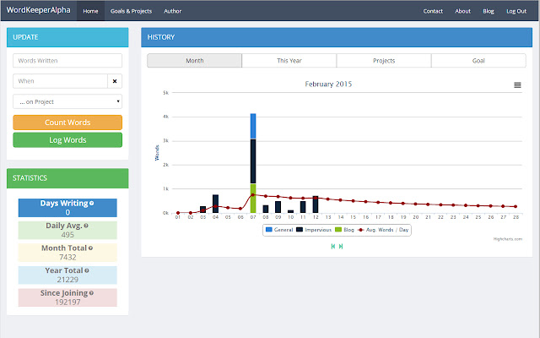Viewport: 540px width, 338px height.
Task: Go to the next month arrow
Action: pos(341,246)
